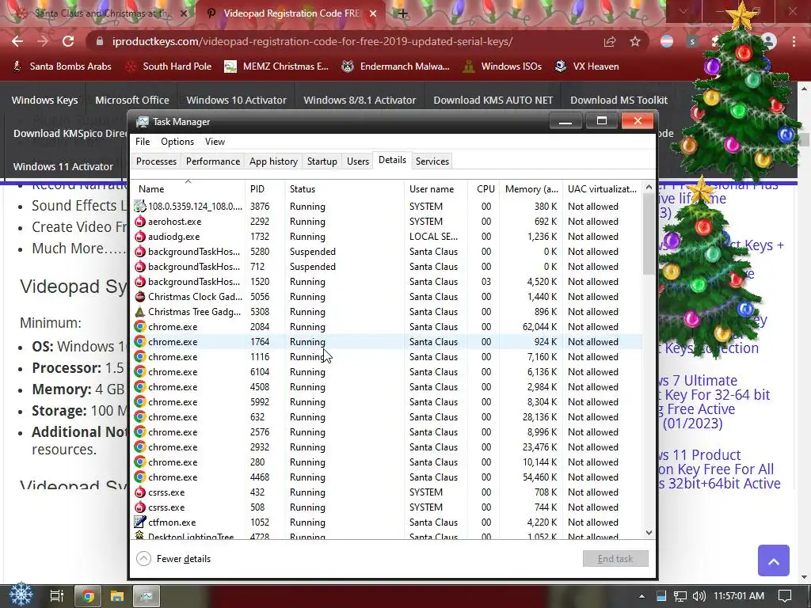
Task: Select the csrss.exe row with PID 508
Action: click(386, 507)
